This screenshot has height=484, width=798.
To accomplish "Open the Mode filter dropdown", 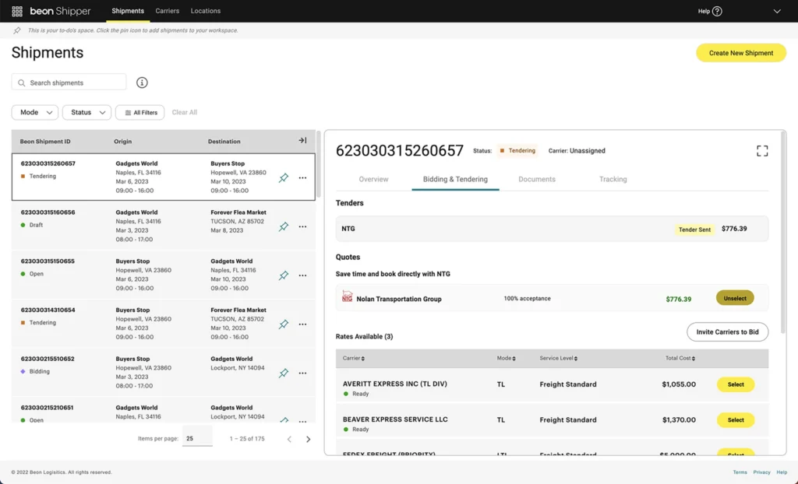I will pos(35,112).
